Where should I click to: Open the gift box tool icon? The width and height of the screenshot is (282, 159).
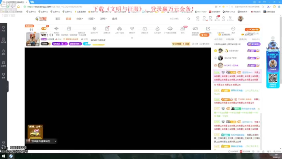[x=69, y=29]
